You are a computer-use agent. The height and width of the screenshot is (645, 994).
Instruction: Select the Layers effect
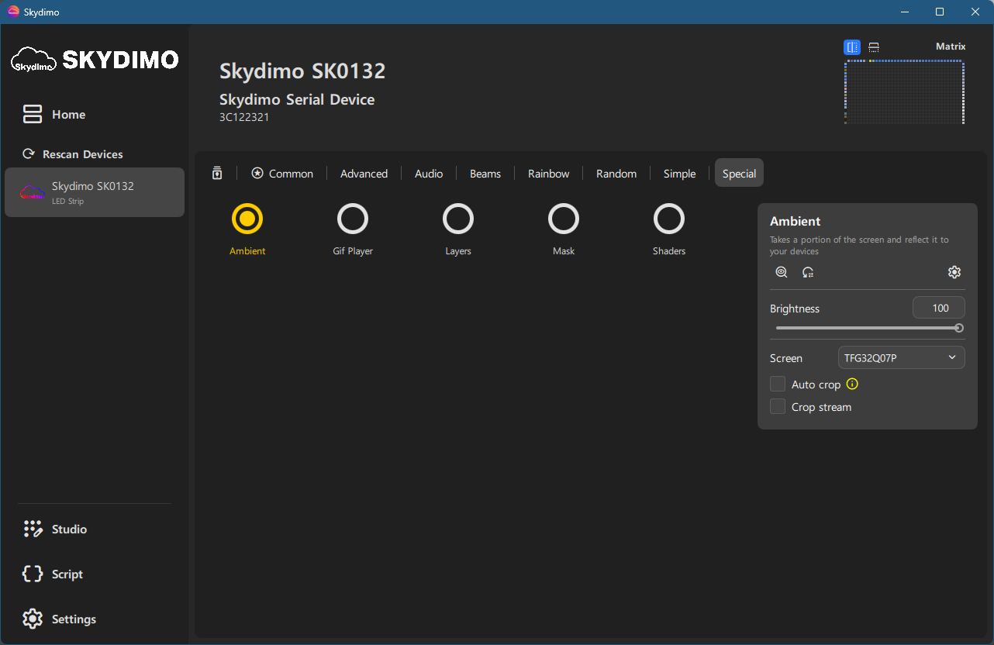(x=458, y=219)
